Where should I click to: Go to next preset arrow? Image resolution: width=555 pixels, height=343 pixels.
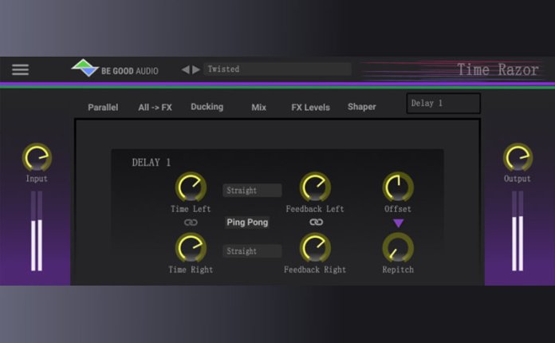click(x=196, y=69)
